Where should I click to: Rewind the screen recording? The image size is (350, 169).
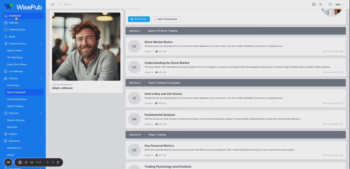(x=32, y=162)
